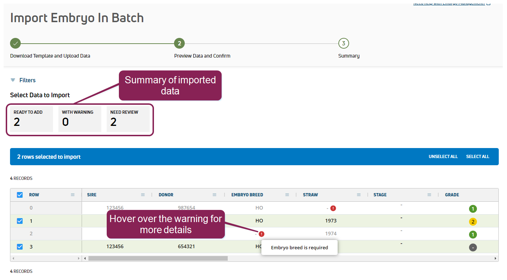The width and height of the screenshot is (507, 280).
Task: Click the gray dash grade badge in row 3
Action: pyautogui.click(x=473, y=247)
